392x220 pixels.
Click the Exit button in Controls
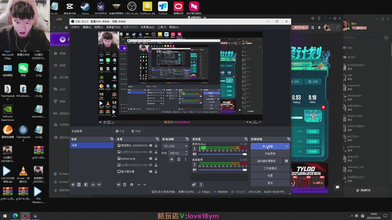pyautogui.click(x=270, y=183)
